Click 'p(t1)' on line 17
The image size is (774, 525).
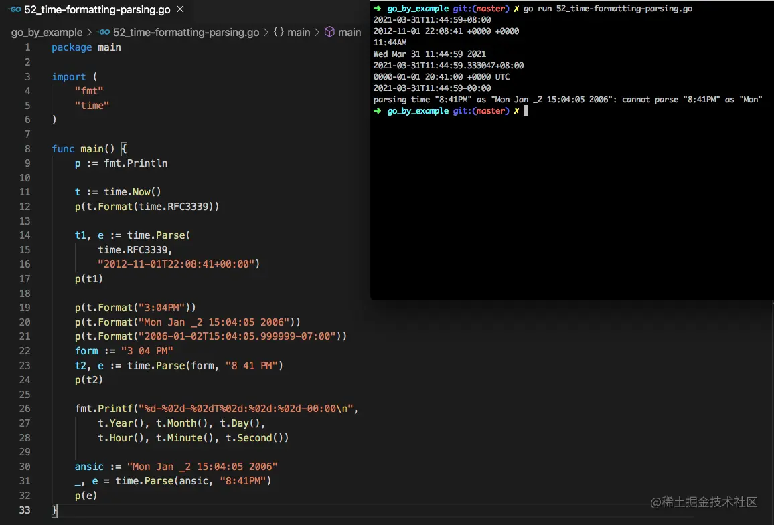click(x=89, y=279)
